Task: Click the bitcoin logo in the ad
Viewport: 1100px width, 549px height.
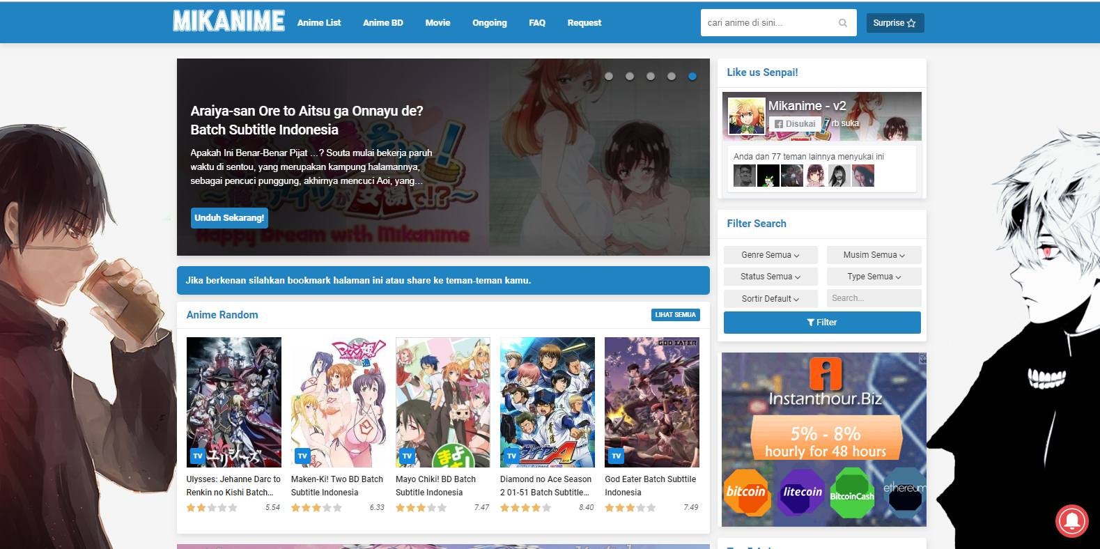Action: pyautogui.click(x=745, y=492)
